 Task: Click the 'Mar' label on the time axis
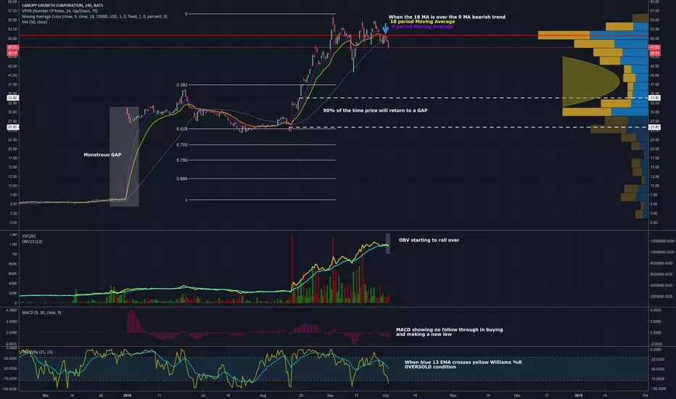point(45,395)
